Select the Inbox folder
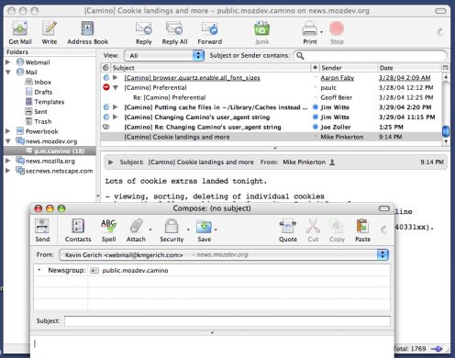The image size is (455, 358). (x=42, y=82)
